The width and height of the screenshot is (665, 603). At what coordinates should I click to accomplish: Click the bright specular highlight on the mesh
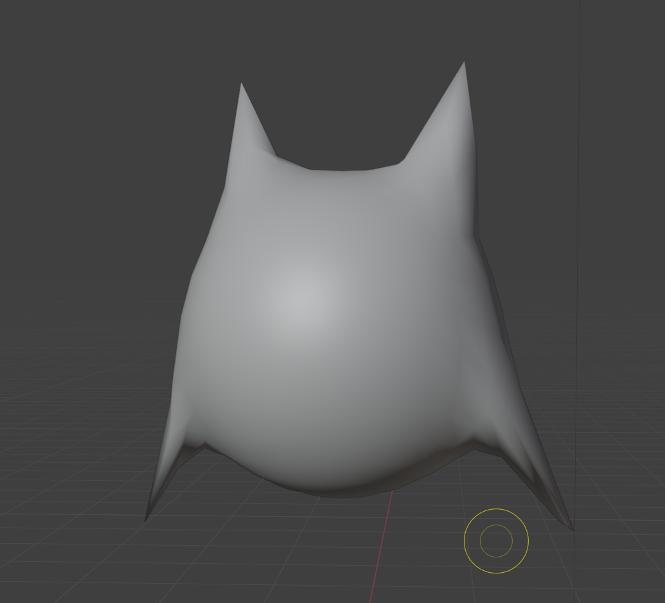pos(302,296)
